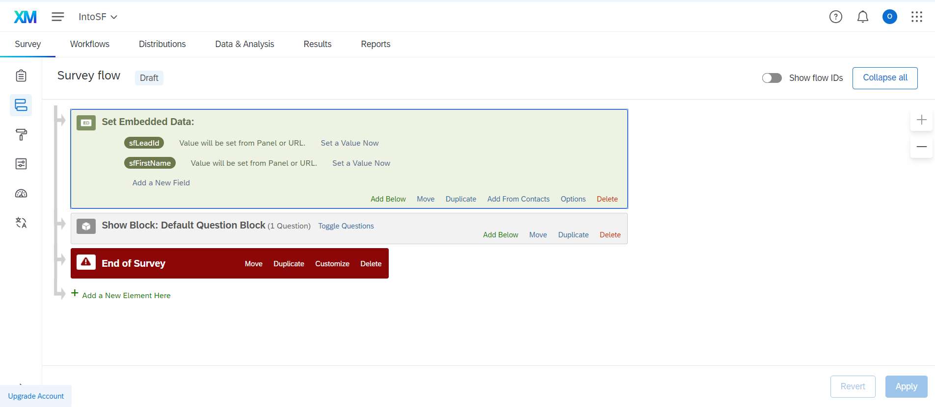Enable the Show flow IDs toggle
The height and width of the screenshot is (407, 935).
[x=772, y=78]
